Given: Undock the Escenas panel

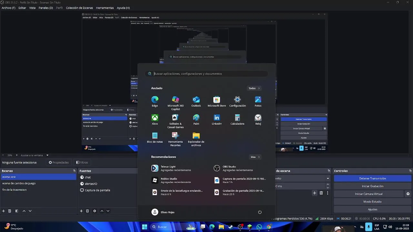Looking at the screenshot, I should click(74, 171).
